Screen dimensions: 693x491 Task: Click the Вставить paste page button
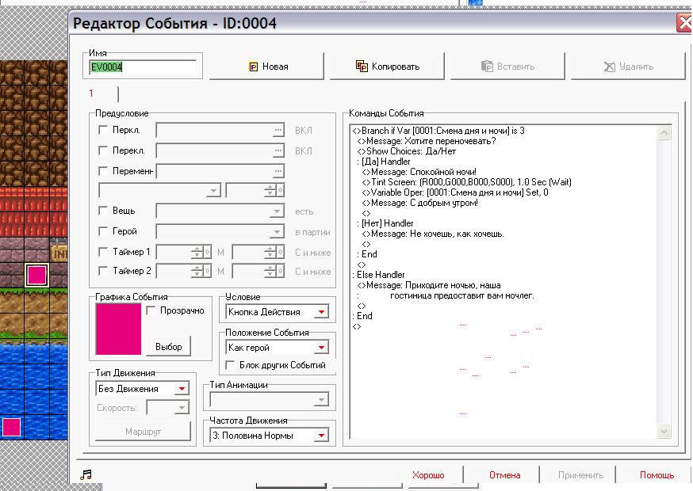pyautogui.click(x=508, y=67)
